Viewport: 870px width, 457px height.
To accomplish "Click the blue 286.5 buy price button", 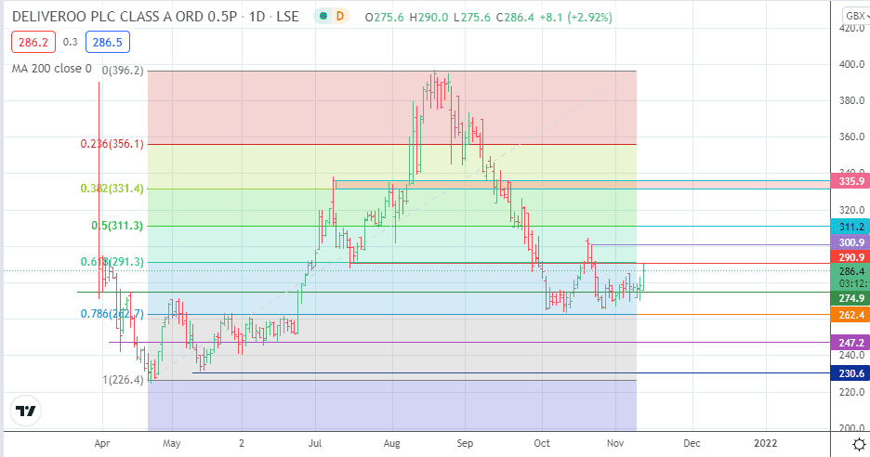I will click(x=108, y=42).
